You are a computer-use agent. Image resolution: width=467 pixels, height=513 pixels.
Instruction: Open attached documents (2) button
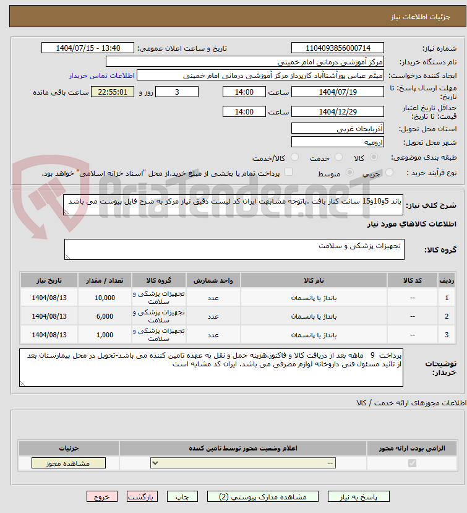(x=263, y=497)
